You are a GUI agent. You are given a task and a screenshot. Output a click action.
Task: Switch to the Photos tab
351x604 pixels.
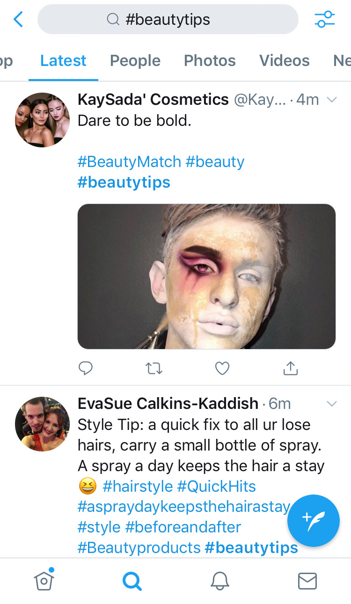point(210,61)
